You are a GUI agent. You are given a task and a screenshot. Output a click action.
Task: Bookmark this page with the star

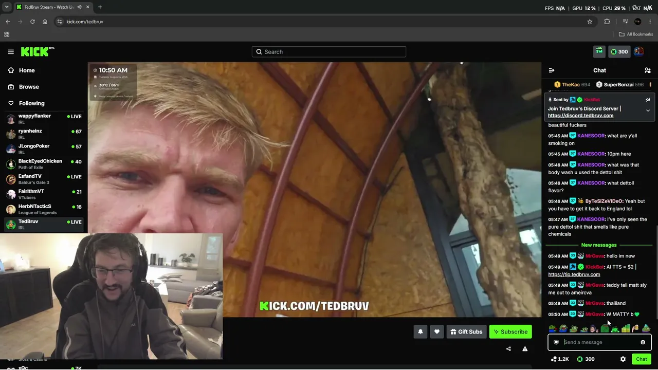pos(590,22)
